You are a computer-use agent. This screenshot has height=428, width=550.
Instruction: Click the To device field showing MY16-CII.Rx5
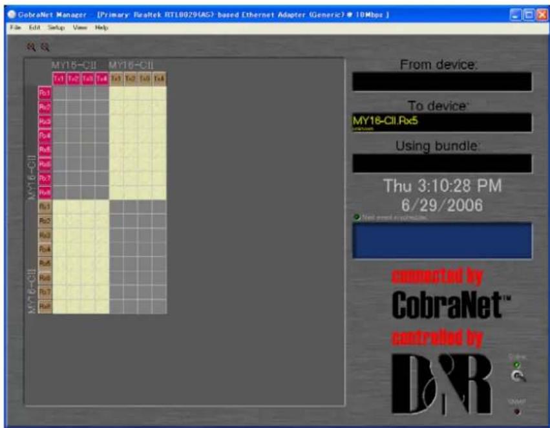pyautogui.click(x=442, y=122)
